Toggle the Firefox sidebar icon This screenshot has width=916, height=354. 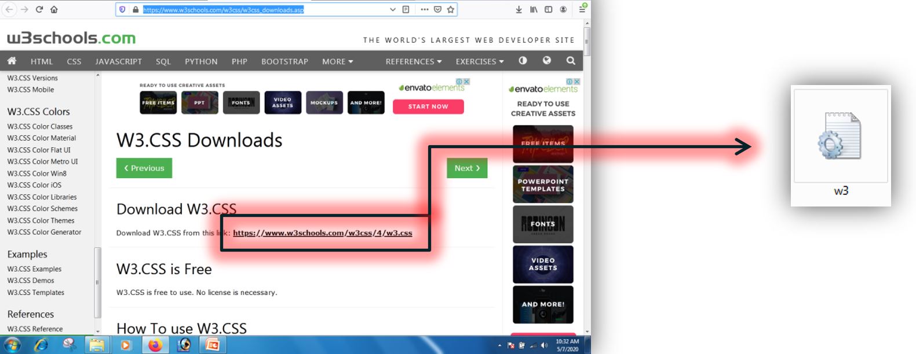click(548, 9)
